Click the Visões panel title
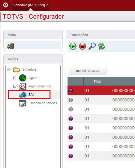This screenshot has height=168, width=135. pos(13,59)
